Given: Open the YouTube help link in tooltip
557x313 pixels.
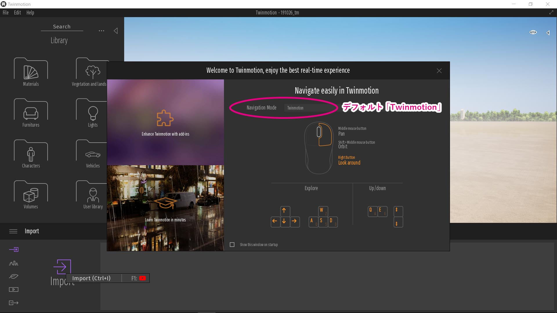Looking at the screenshot, I should tap(142, 278).
